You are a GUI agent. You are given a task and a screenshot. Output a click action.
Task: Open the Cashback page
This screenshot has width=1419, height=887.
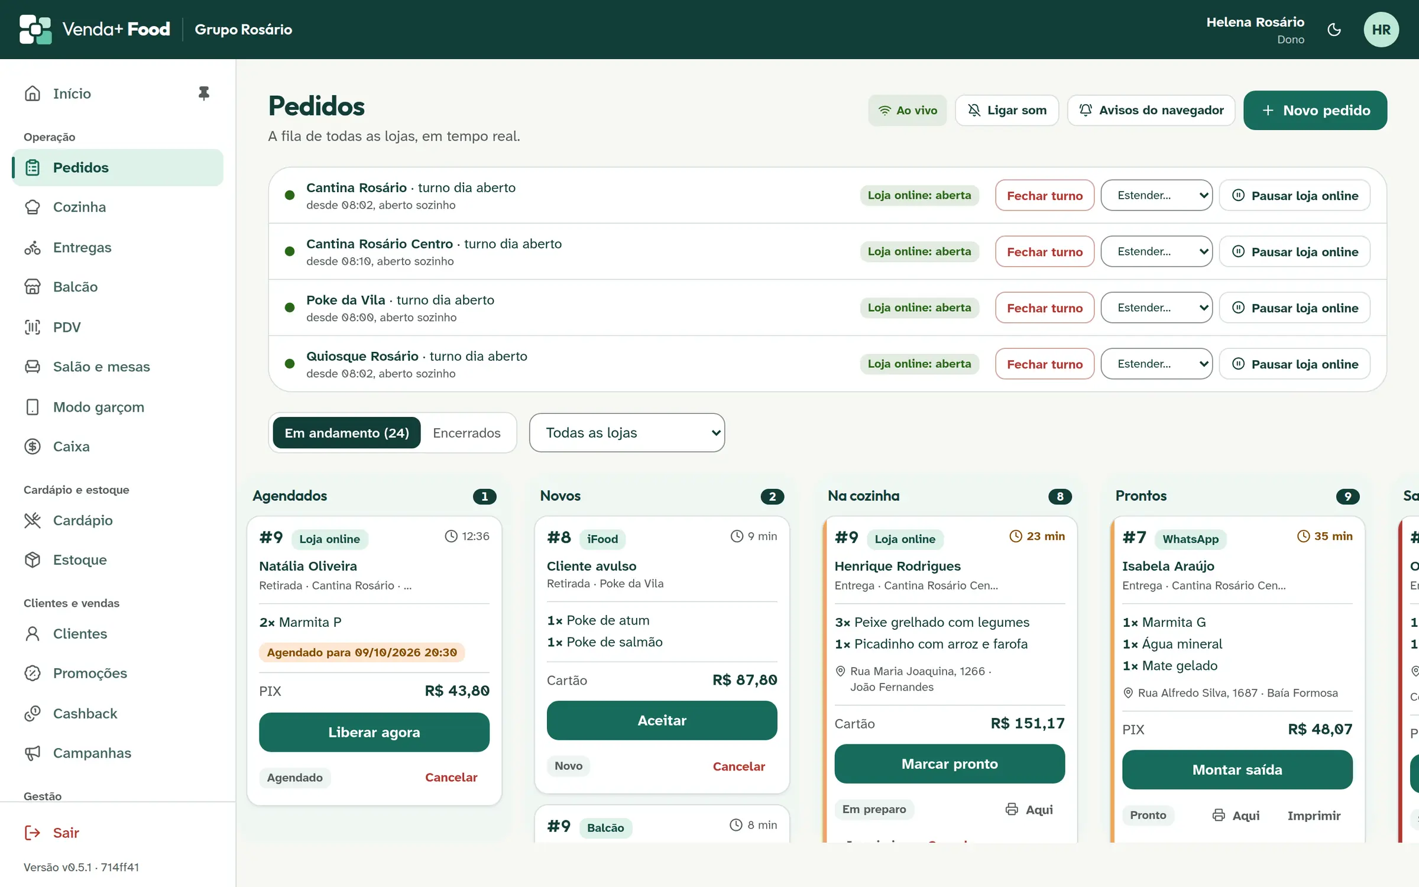118,714
